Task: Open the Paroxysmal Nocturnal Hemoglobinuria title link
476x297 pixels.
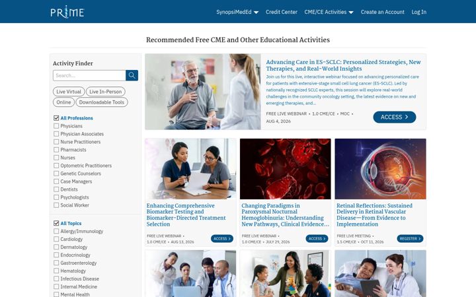Action: (x=285, y=215)
